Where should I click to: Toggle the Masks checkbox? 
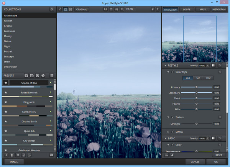click(172, 132)
